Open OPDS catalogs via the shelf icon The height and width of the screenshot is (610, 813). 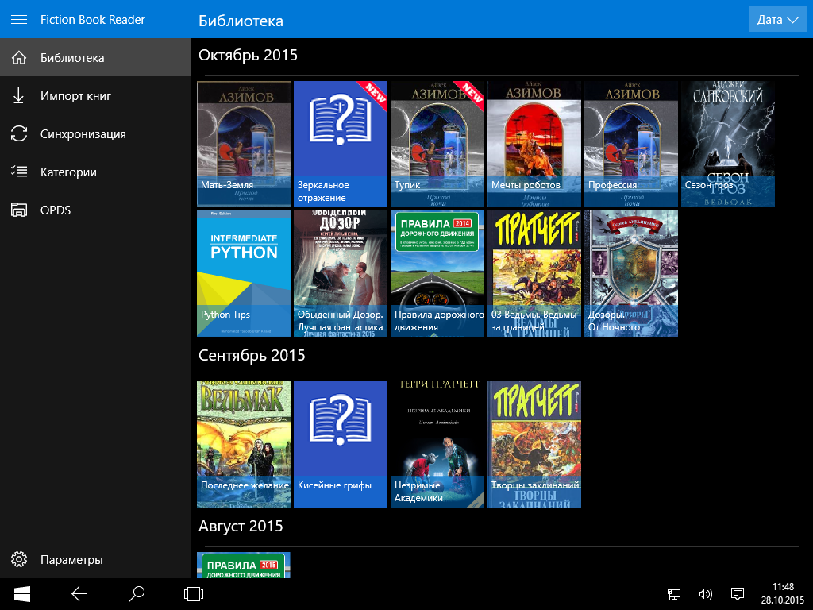coord(19,210)
